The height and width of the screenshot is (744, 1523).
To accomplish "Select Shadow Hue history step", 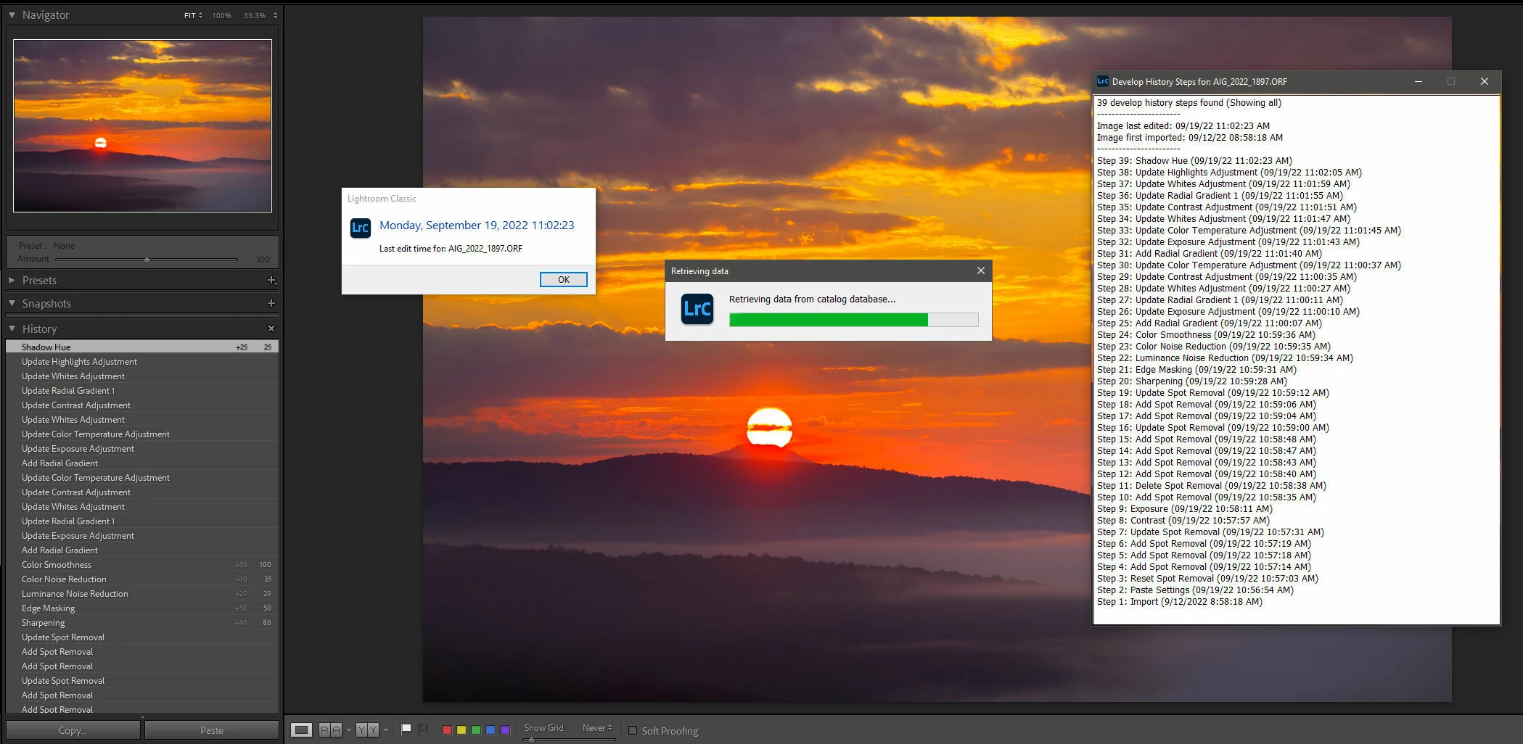I will [142, 347].
